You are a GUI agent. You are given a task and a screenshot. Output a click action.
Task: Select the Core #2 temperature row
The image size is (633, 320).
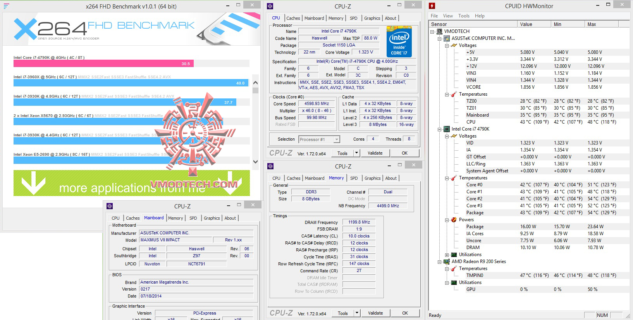[x=529, y=199]
